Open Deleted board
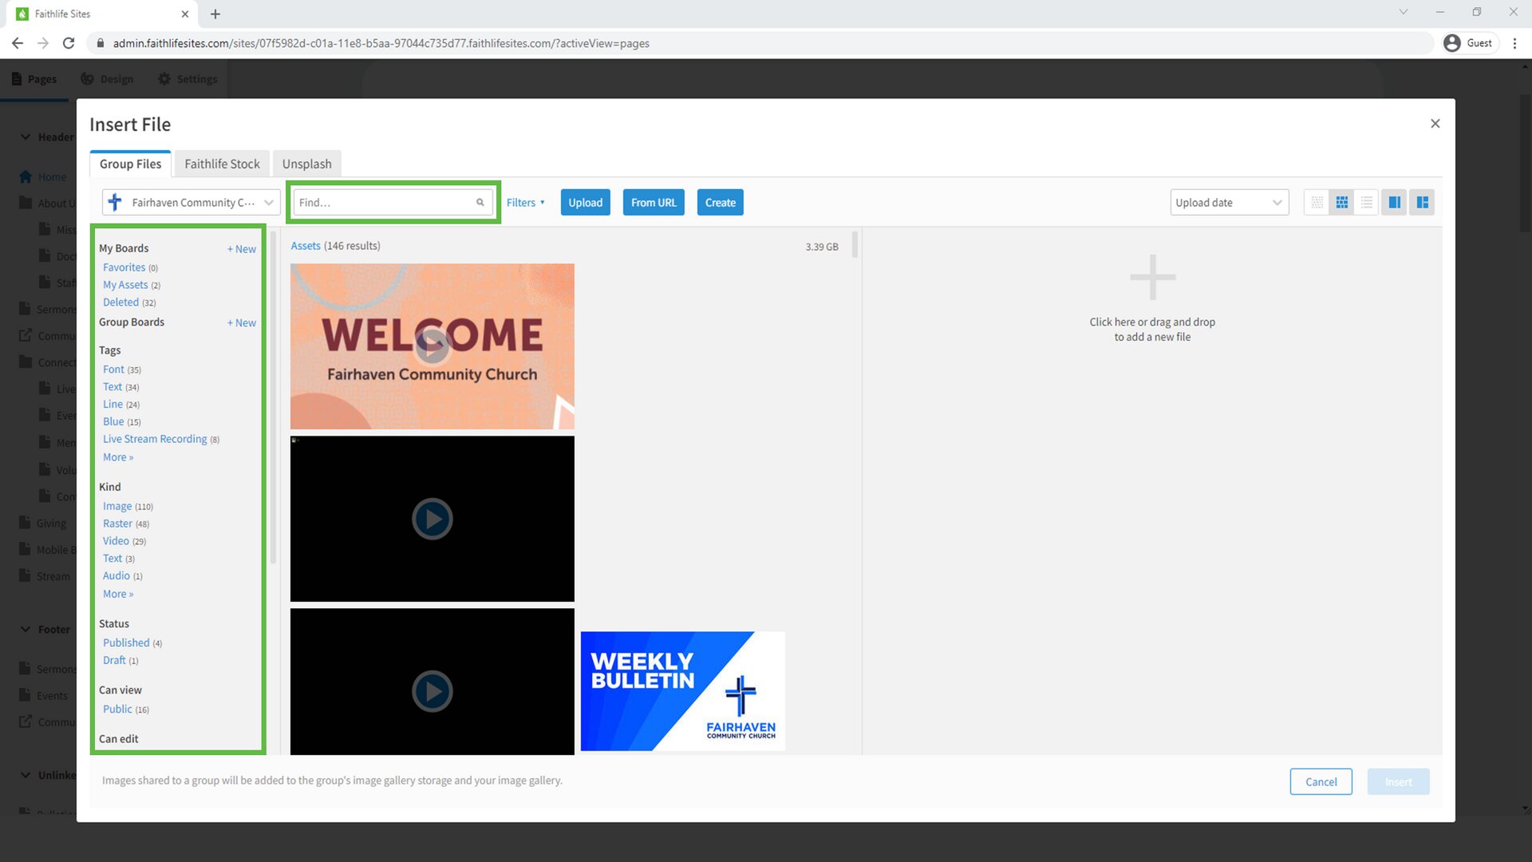This screenshot has height=862, width=1532. point(120,302)
